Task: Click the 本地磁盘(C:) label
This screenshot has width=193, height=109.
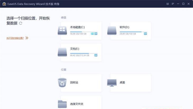Action: click(x=77, y=27)
